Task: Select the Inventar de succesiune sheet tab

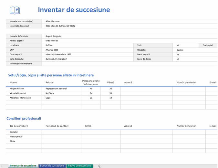Action: [x=23, y=166]
